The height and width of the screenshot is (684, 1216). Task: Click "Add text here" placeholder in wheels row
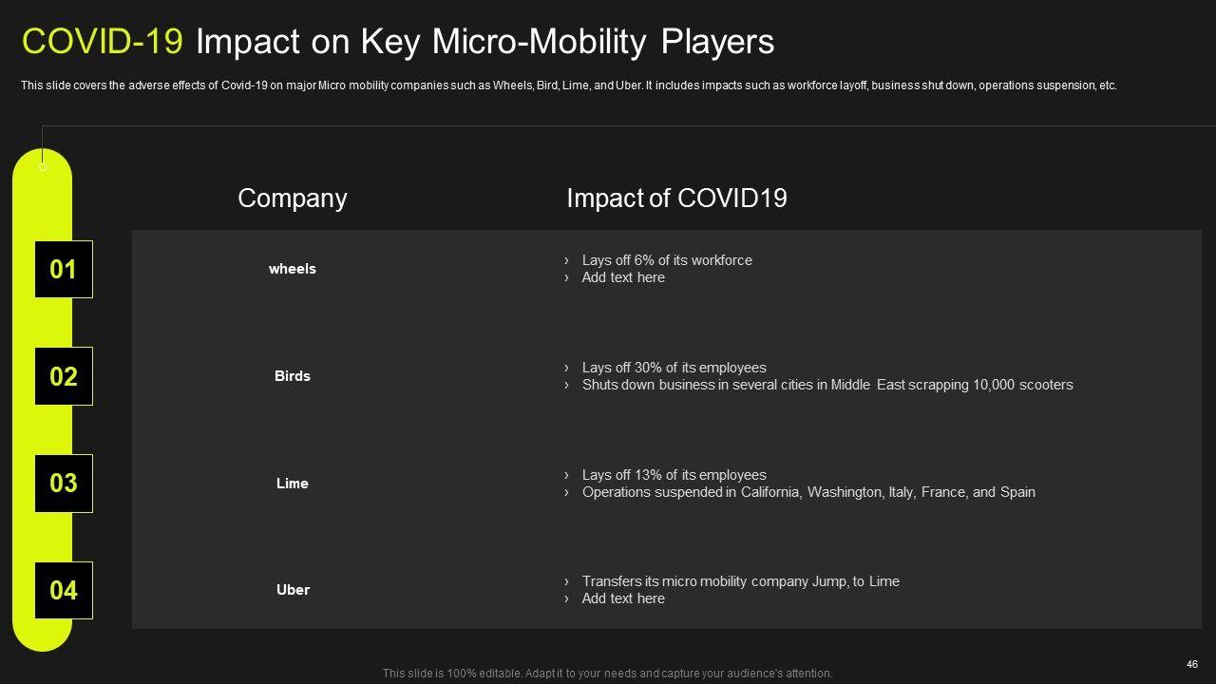pyautogui.click(x=623, y=277)
